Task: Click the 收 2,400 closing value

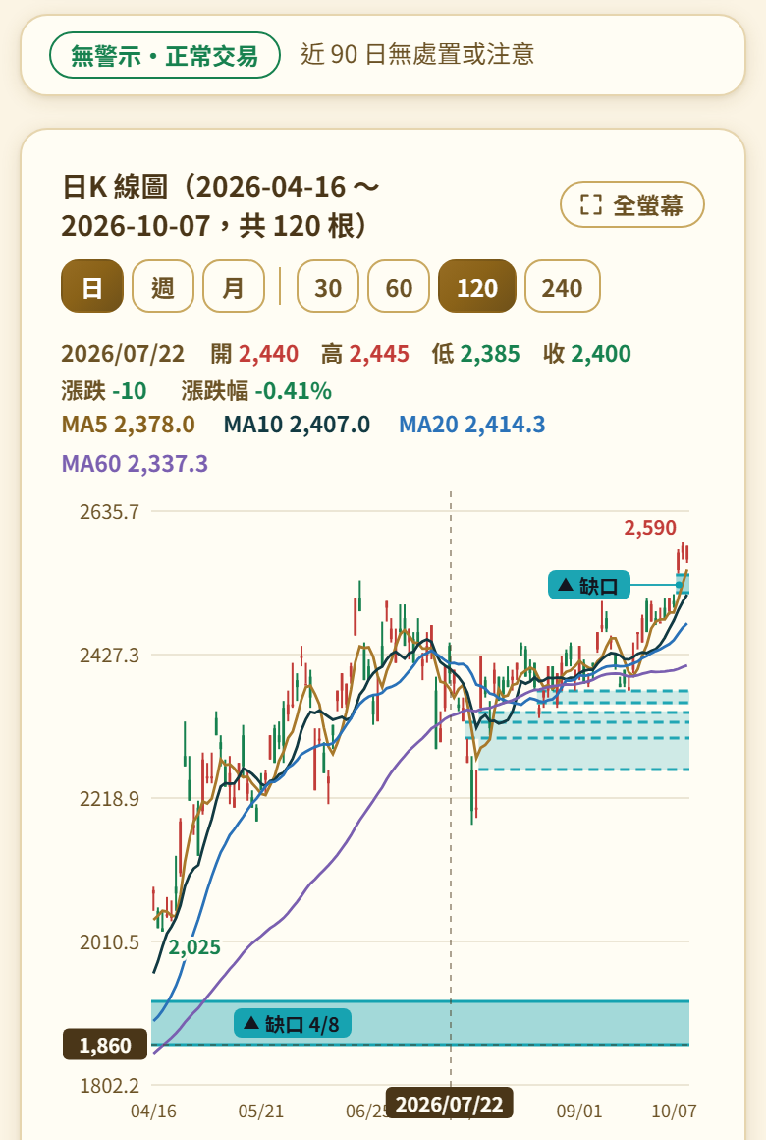Action: [x=587, y=354]
